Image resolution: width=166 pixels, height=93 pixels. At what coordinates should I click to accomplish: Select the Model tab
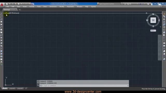(5, 88)
